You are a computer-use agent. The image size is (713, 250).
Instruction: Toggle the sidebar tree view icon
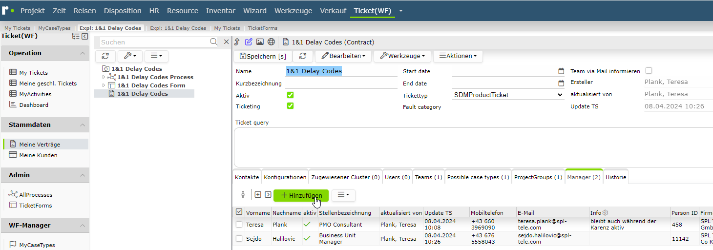click(76, 36)
